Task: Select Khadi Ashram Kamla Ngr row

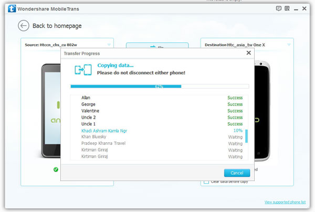Action: pos(159,131)
